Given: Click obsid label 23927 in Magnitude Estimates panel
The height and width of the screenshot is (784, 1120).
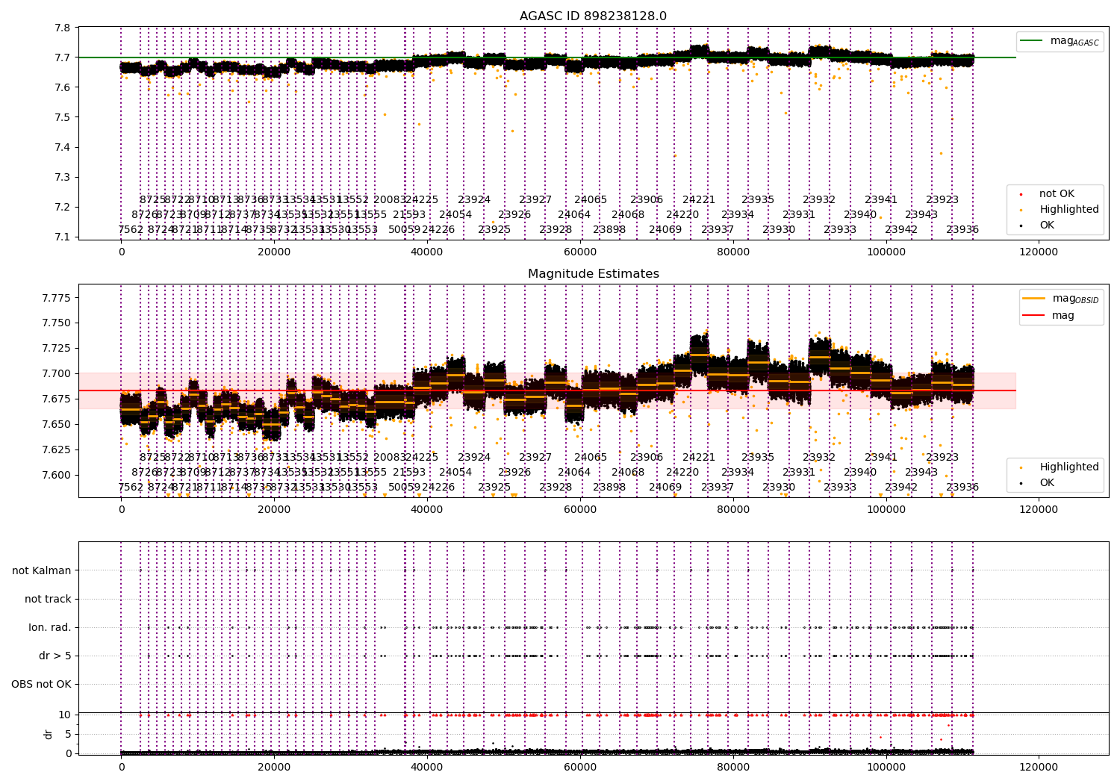Looking at the screenshot, I should [535, 457].
